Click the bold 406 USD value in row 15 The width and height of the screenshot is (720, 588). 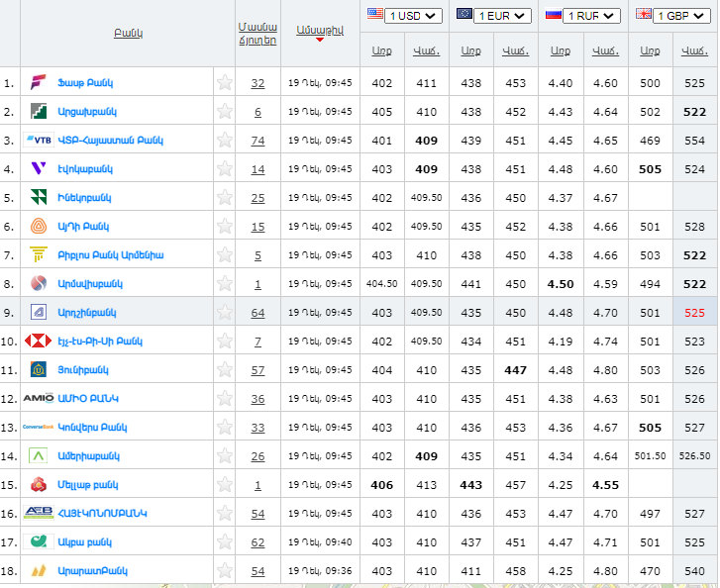click(x=381, y=485)
